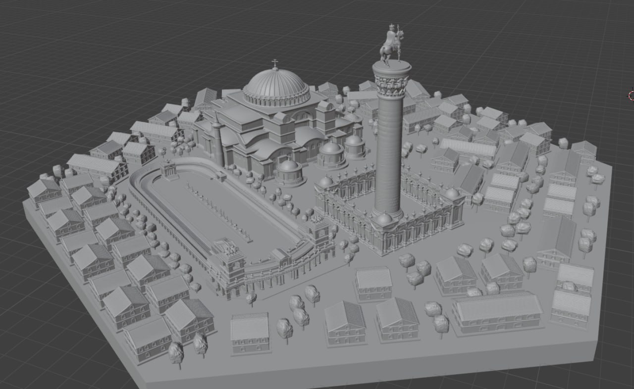Select the cross on top of the dome
Viewport: 634px width, 389px height.
click(x=275, y=64)
